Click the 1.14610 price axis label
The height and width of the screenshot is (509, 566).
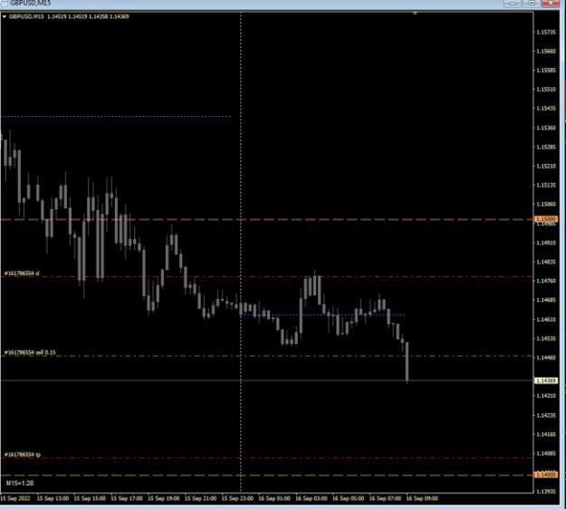[x=546, y=320]
